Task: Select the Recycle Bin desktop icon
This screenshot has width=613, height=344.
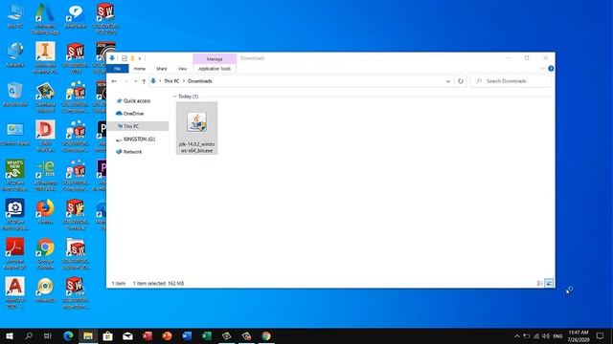Action: 15,94
